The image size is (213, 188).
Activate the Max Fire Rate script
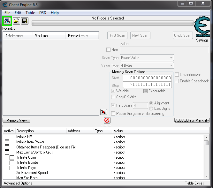(x=7, y=177)
